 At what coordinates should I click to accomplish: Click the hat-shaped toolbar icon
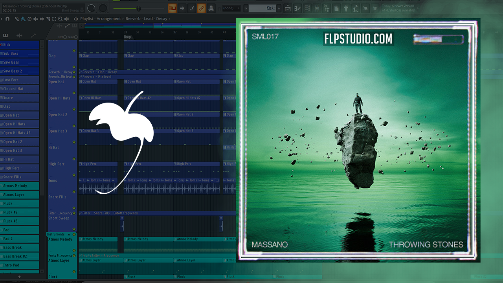211,8
